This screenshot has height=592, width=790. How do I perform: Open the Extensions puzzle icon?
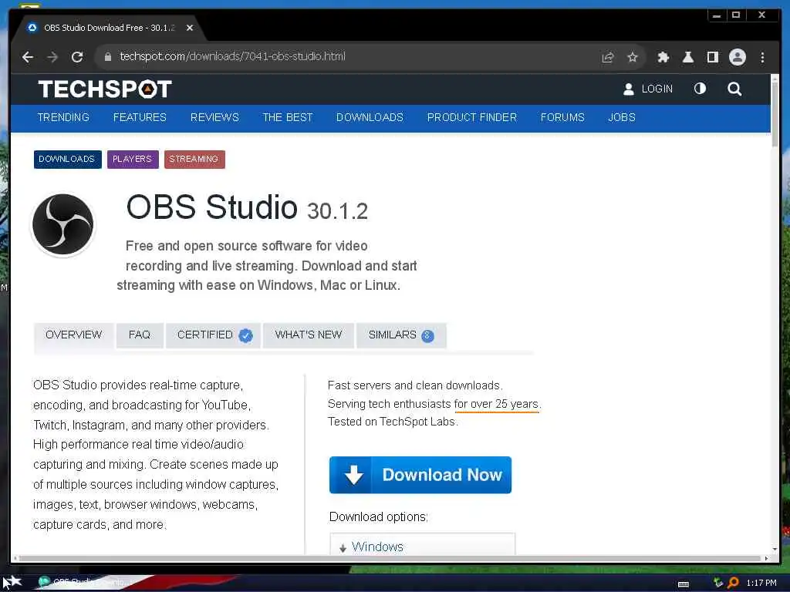point(663,57)
